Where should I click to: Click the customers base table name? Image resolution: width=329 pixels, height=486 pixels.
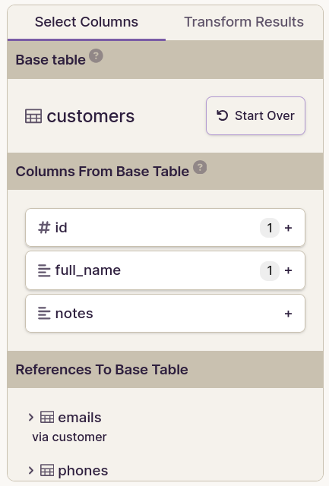tap(90, 116)
